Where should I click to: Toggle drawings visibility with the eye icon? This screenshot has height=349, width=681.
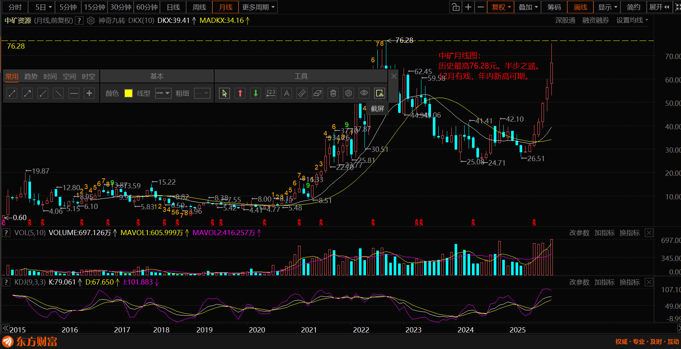point(364,93)
